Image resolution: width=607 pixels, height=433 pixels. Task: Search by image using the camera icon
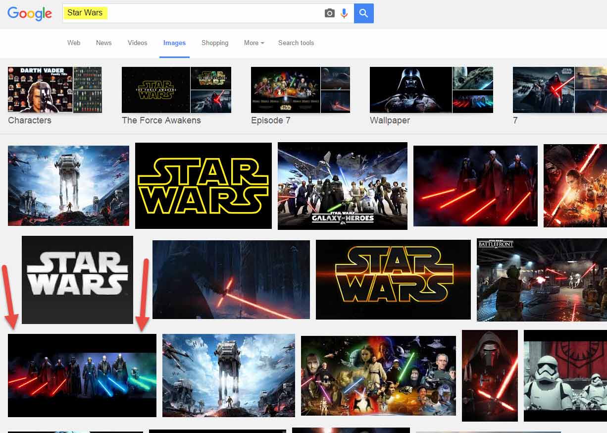(329, 13)
